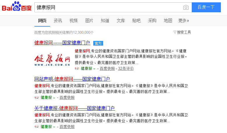Switch to the 视频 tab
227x133 pixels.
pyautogui.click(x=73, y=21)
